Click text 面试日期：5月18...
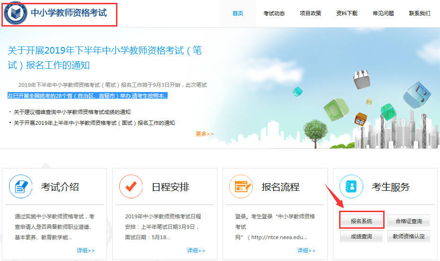Screen dimensions: 440x261 (148, 237)
